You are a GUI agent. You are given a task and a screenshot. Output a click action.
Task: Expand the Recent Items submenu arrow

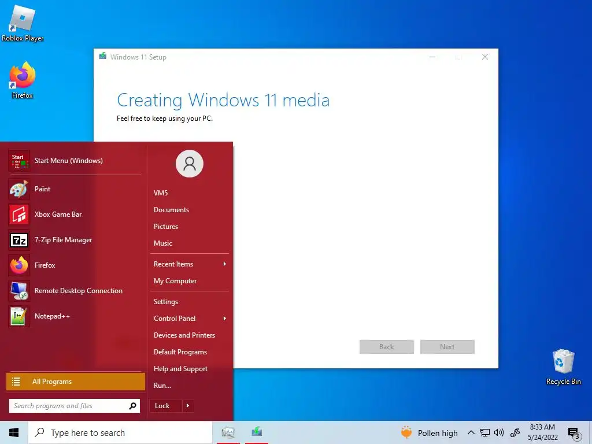225,264
